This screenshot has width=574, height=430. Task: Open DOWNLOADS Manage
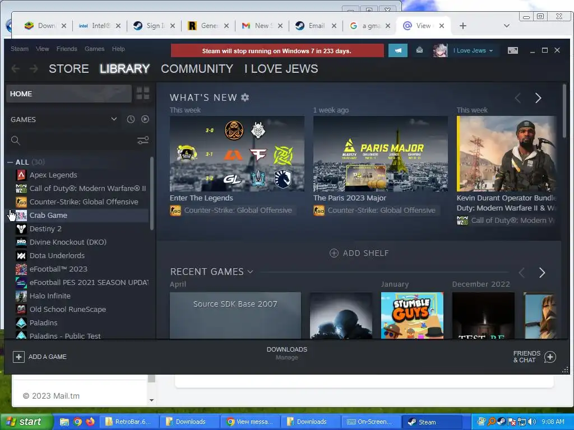click(x=286, y=353)
